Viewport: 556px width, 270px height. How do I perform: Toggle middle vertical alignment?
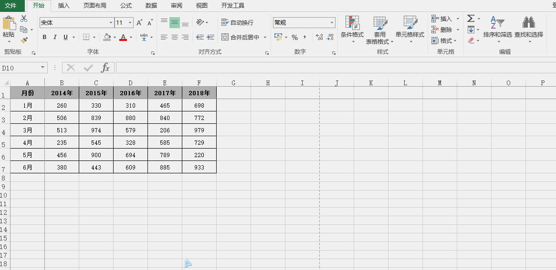click(175, 23)
